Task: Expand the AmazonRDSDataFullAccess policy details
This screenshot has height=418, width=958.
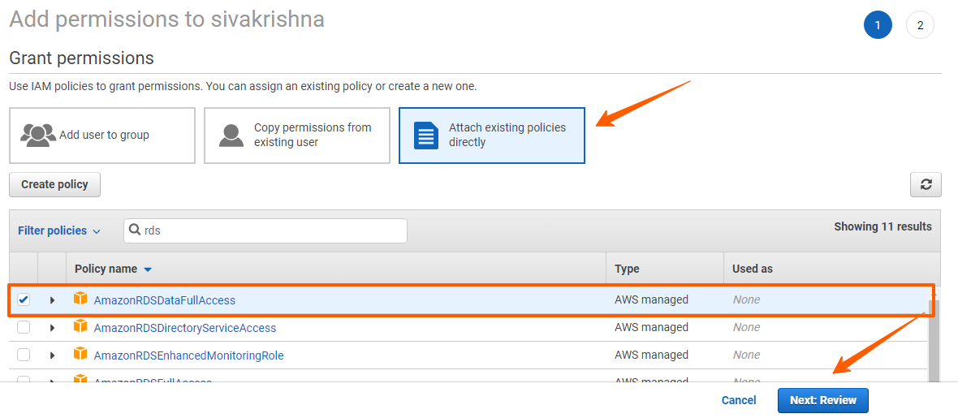Action: point(52,300)
